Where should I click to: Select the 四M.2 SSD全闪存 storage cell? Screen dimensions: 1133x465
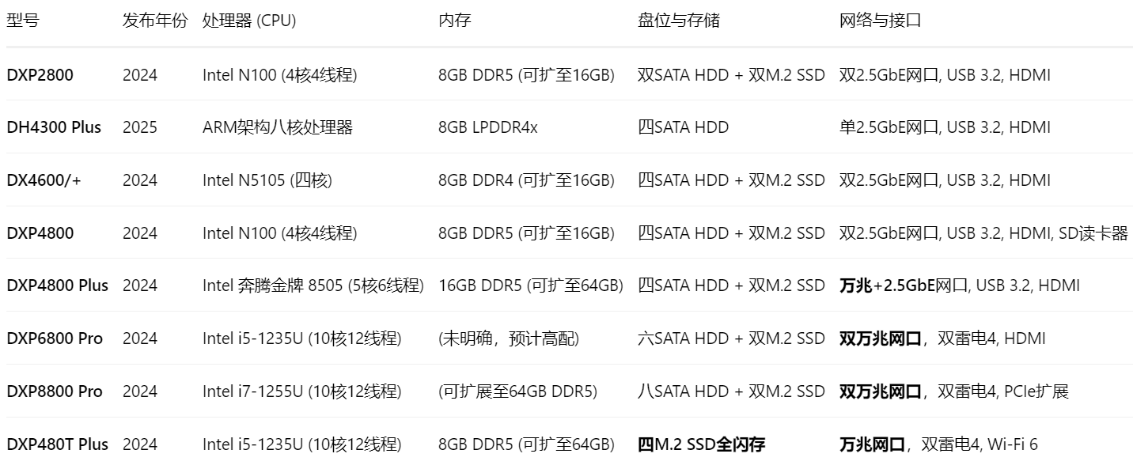tap(701, 444)
